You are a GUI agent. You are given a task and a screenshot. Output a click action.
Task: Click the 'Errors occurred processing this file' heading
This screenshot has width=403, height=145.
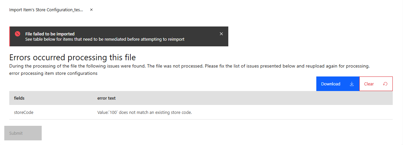[x=72, y=57]
